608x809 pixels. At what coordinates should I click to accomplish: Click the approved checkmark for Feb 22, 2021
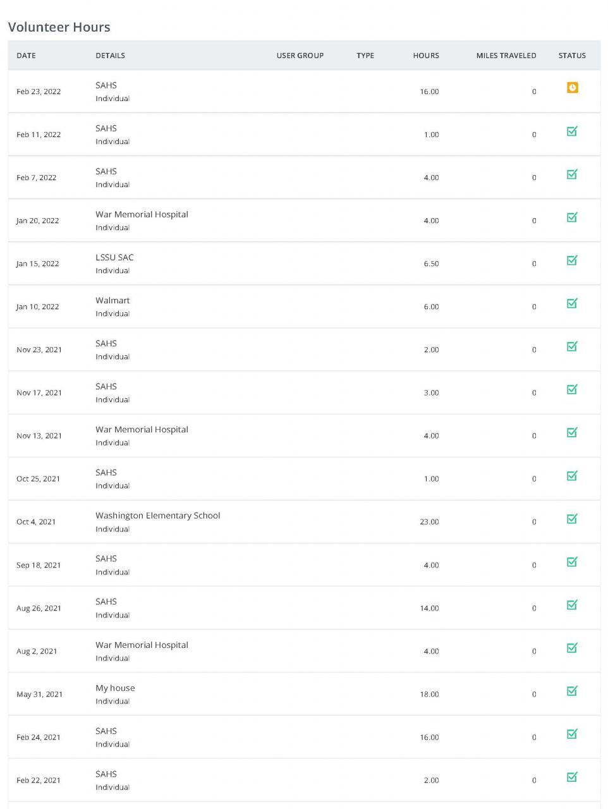pyautogui.click(x=572, y=777)
